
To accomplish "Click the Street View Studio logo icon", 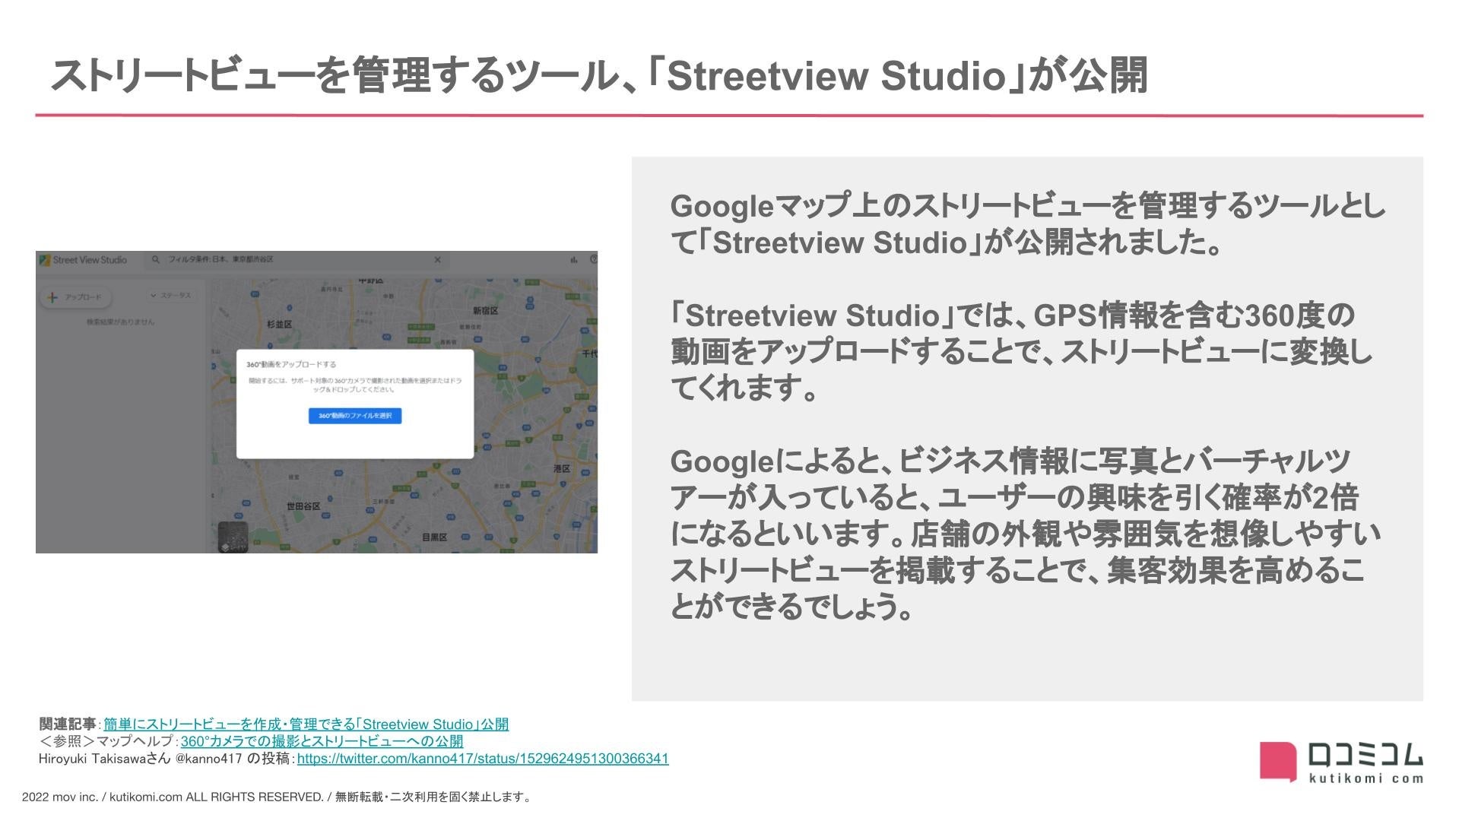I will [x=45, y=260].
